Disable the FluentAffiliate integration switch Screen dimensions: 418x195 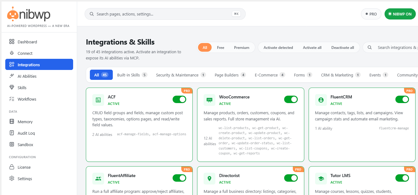point(179,178)
